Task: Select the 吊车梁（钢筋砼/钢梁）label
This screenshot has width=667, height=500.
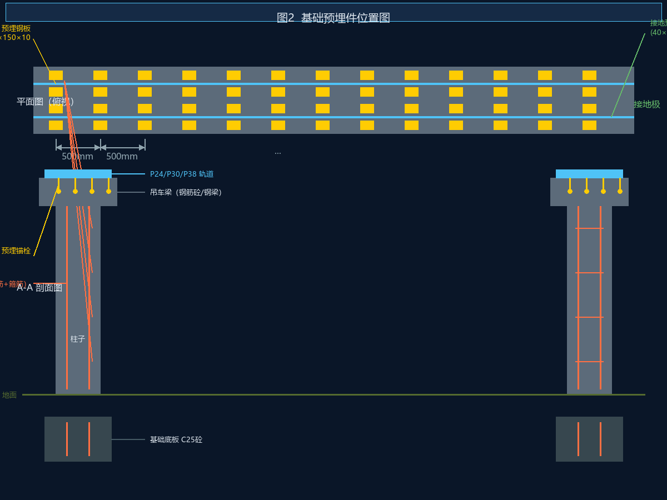Action: tap(186, 192)
